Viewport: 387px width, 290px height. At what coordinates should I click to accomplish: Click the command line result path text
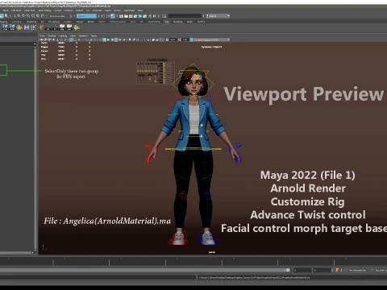(254, 277)
